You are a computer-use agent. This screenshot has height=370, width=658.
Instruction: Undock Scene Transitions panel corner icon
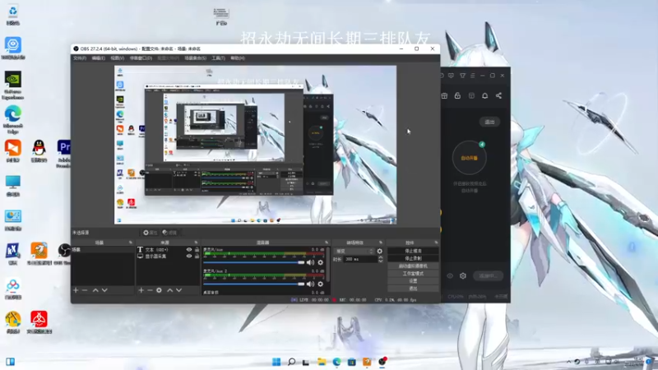tap(381, 243)
